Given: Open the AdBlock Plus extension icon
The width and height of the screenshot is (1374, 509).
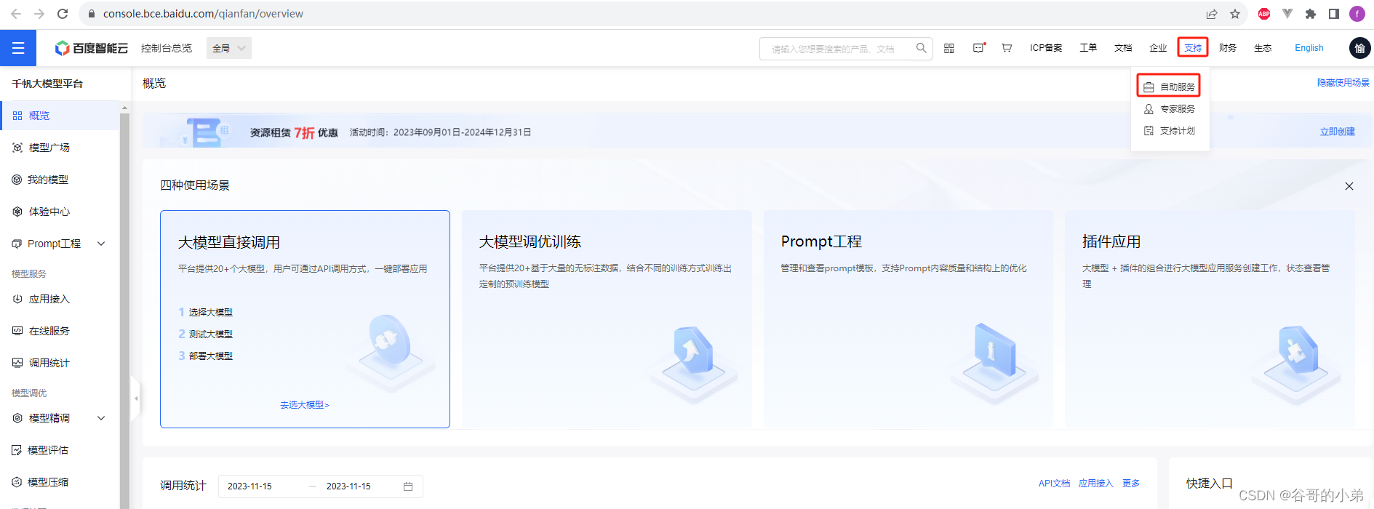Looking at the screenshot, I should click(1264, 14).
